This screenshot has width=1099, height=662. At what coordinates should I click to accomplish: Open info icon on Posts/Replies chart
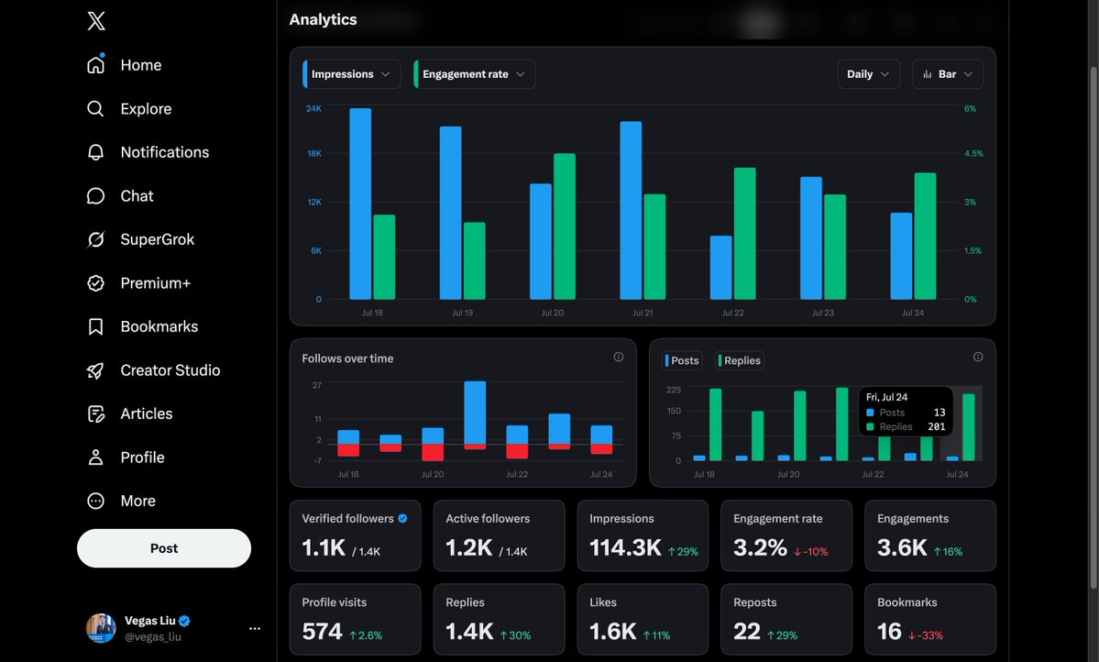pos(978,357)
